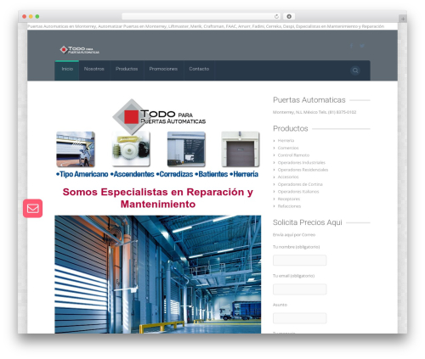
Task: Click the gray sectional door thumbnail
Action: pyautogui.click(x=241, y=149)
